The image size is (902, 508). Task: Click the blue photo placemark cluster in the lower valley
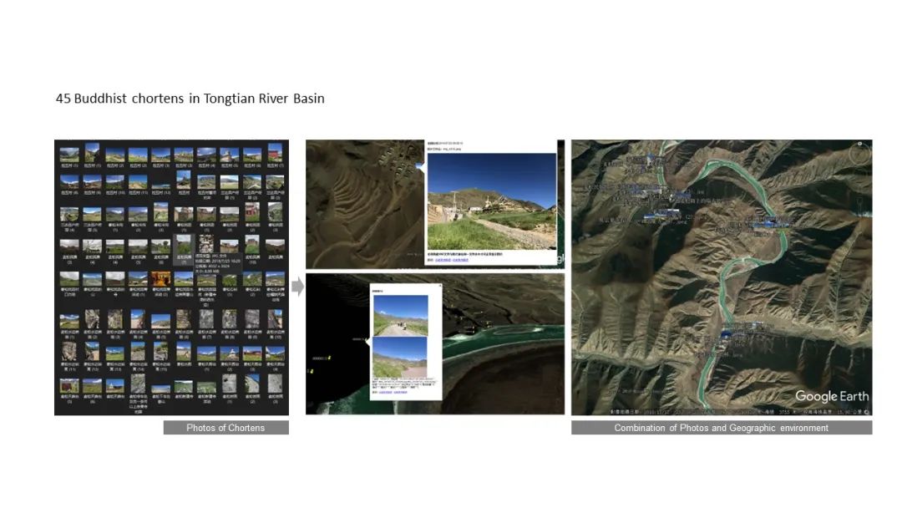[727, 333]
